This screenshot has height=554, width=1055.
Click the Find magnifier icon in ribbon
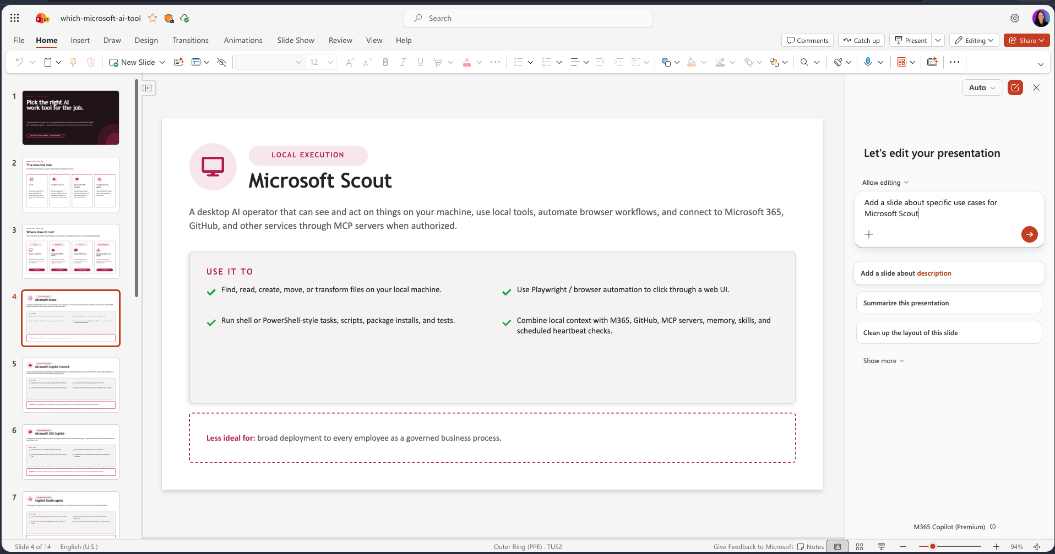tap(804, 62)
